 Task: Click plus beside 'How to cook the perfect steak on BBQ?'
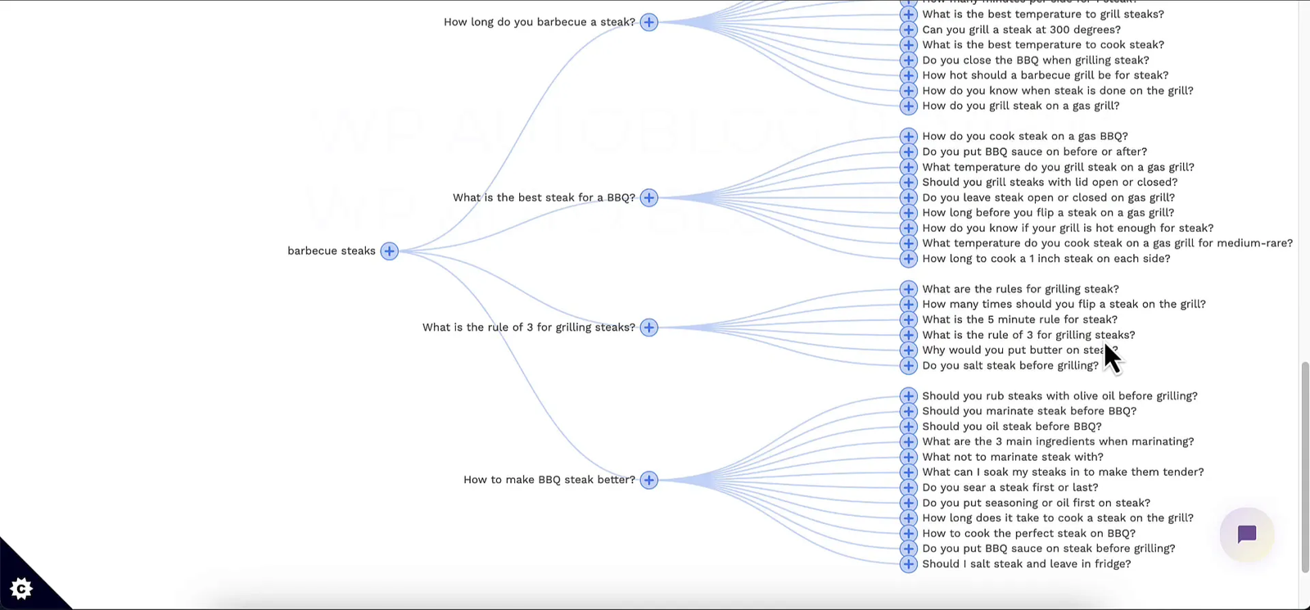[908, 533]
